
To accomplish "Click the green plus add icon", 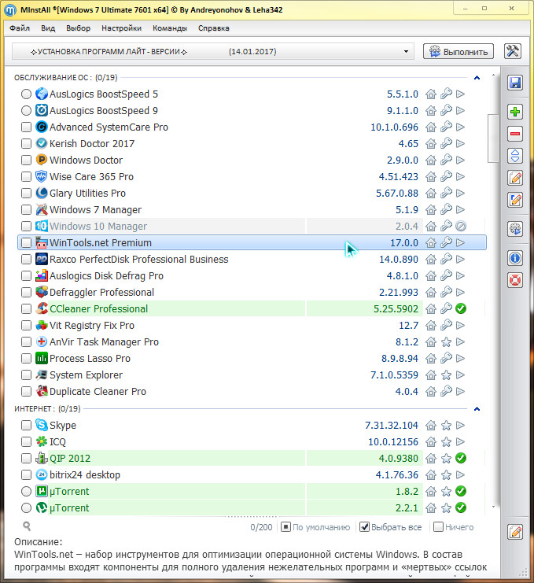I will [515, 112].
